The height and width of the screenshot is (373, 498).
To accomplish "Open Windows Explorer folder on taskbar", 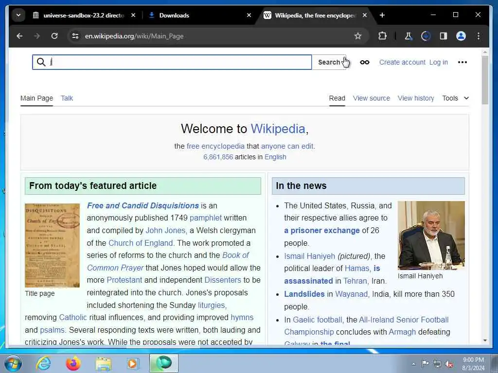I will click(103, 364).
